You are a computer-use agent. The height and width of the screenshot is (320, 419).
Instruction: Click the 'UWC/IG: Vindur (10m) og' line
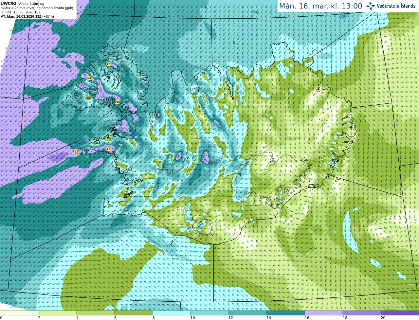click(x=23, y=4)
